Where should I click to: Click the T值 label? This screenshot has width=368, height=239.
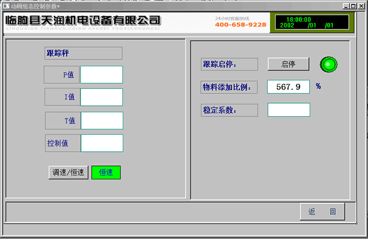(x=63, y=121)
